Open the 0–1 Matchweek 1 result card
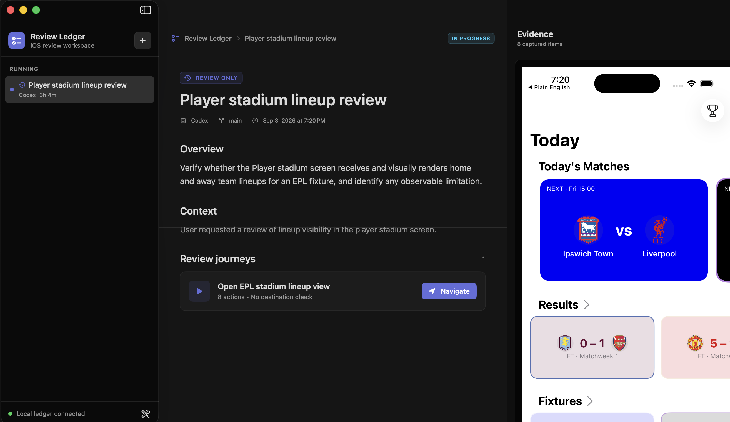Image resolution: width=730 pixels, height=422 pixels. click(x=592, y=348)
